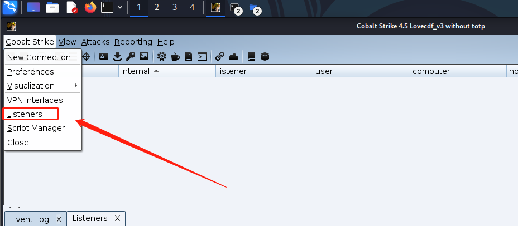Click the gear executable generator toolbar icon
The height and width of the screenshot is (226, 518).
click(162, 56)
